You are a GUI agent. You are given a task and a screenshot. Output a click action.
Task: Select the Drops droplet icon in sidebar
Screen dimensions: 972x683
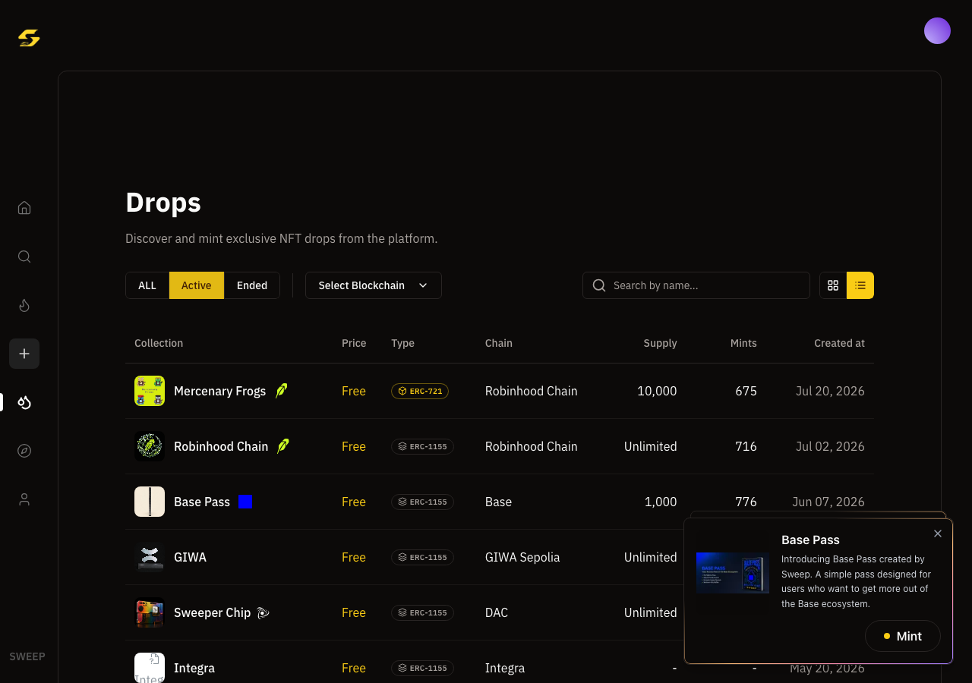click(24, 402)
